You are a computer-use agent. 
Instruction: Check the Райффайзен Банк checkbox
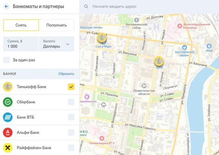click(71, 148)
